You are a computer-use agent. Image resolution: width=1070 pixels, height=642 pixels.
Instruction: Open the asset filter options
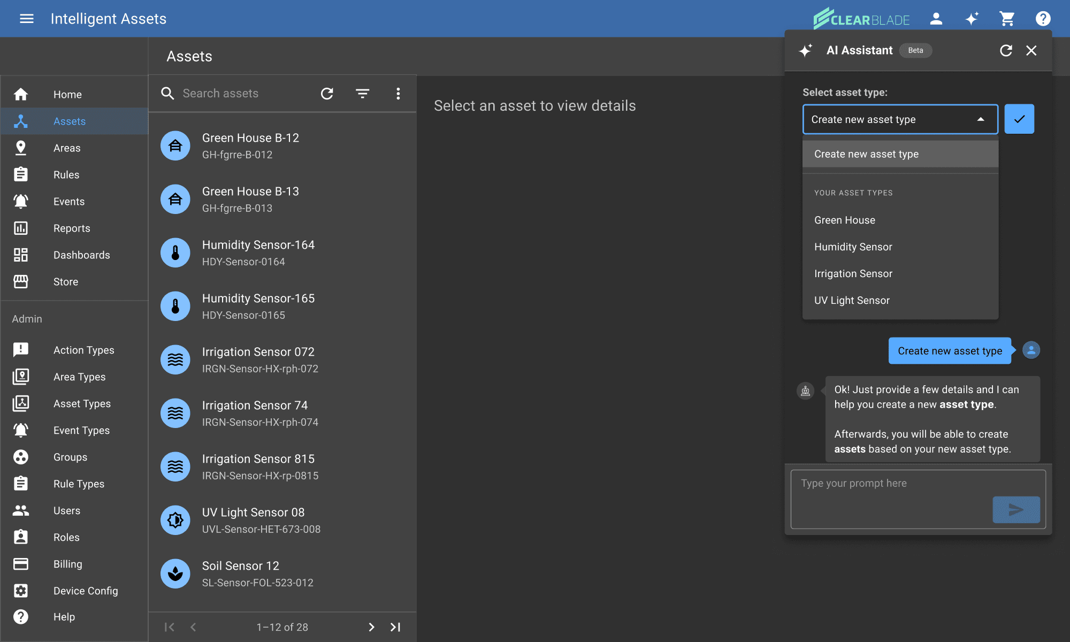(x=362, y=94)
